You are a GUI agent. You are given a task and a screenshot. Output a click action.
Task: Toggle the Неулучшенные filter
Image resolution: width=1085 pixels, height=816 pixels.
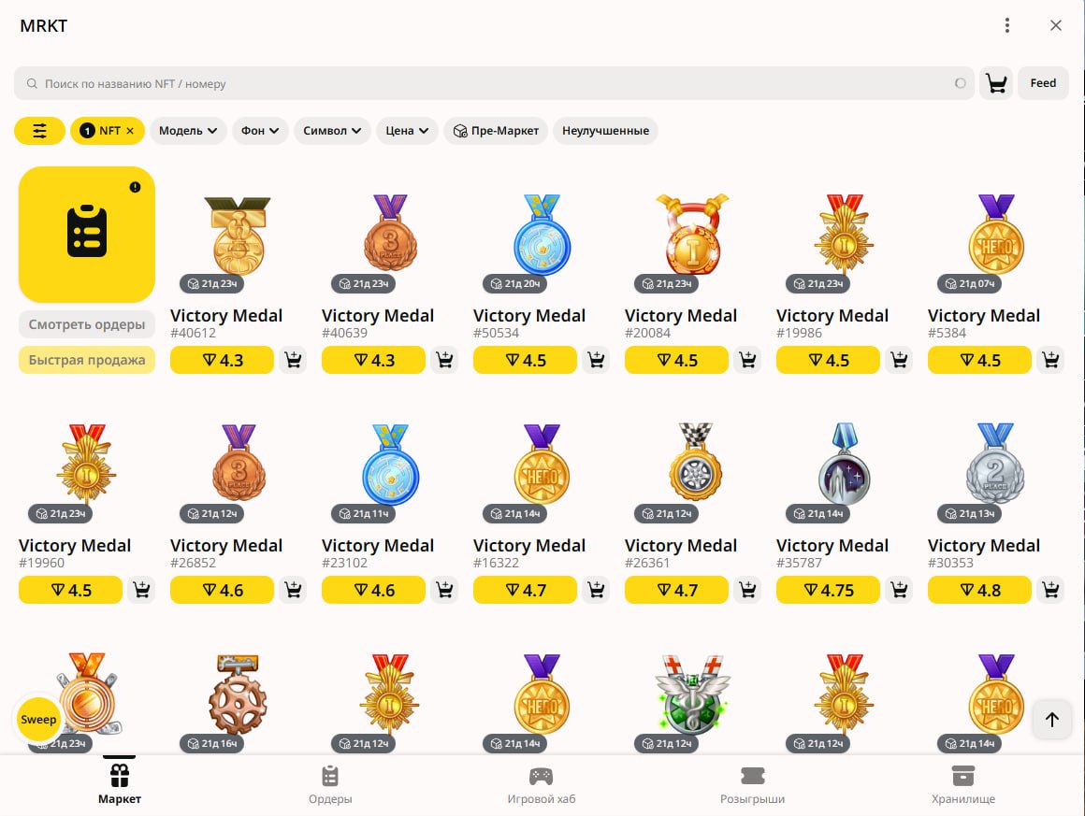605,131
